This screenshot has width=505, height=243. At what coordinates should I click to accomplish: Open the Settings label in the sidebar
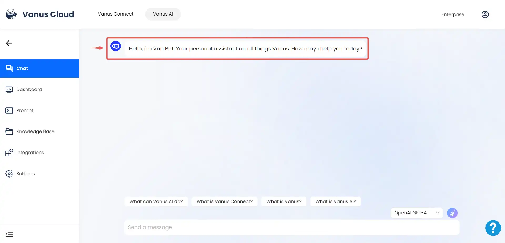click(26, 174)
